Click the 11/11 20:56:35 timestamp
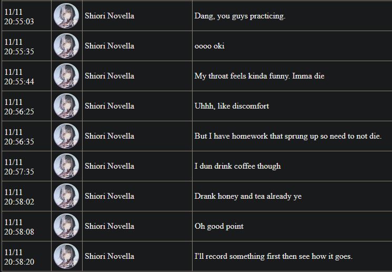The image size is (392, 272). pos(19,137)
